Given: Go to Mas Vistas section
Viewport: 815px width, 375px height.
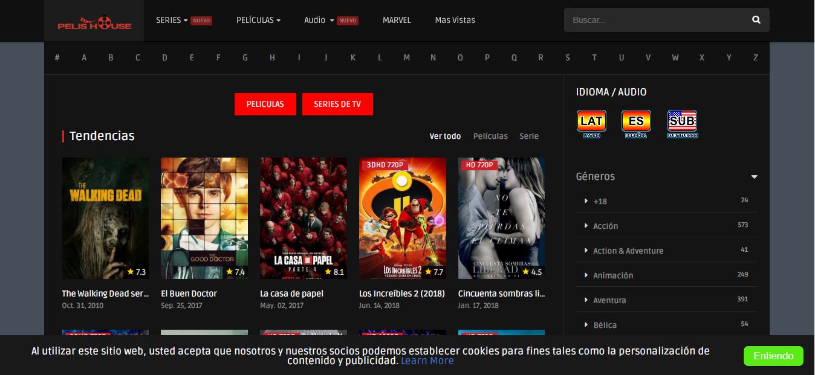Looking at the screenshot, I should pyautogui.click(x=455, y=20).
